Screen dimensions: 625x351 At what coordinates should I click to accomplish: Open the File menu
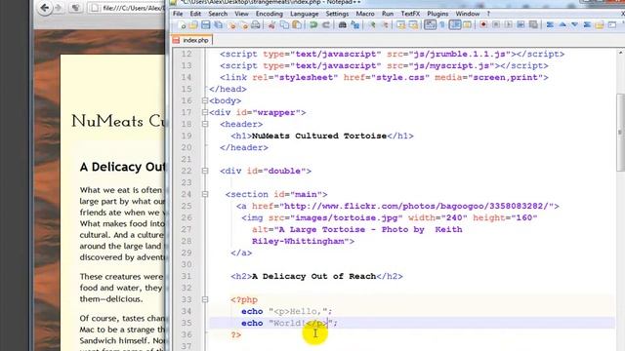[178, 14]
